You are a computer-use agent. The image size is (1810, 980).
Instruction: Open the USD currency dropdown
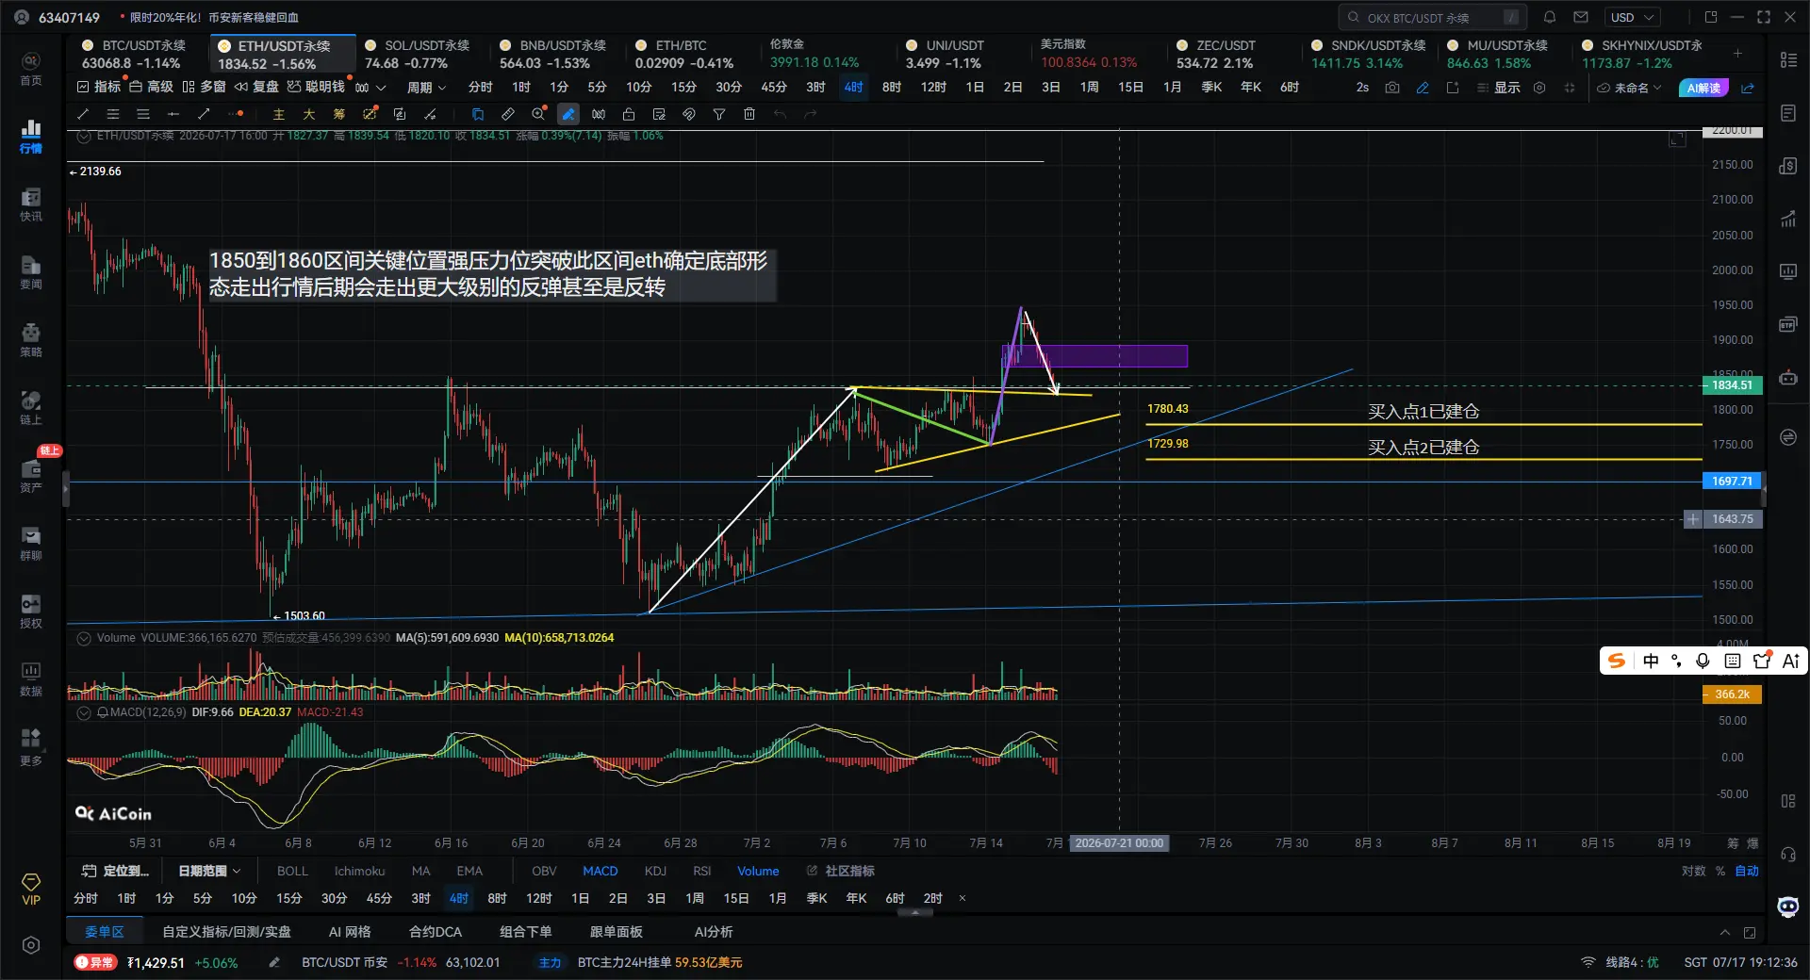[1633, 17]
